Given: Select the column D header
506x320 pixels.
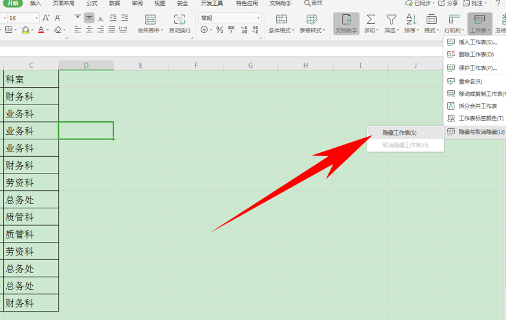Looking at the screenshot, I should coord(86,65).
